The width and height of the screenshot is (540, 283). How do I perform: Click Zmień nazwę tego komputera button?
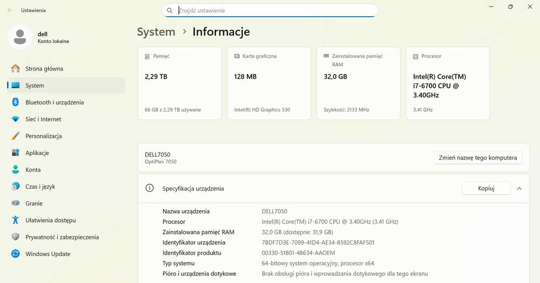point(478,157)
